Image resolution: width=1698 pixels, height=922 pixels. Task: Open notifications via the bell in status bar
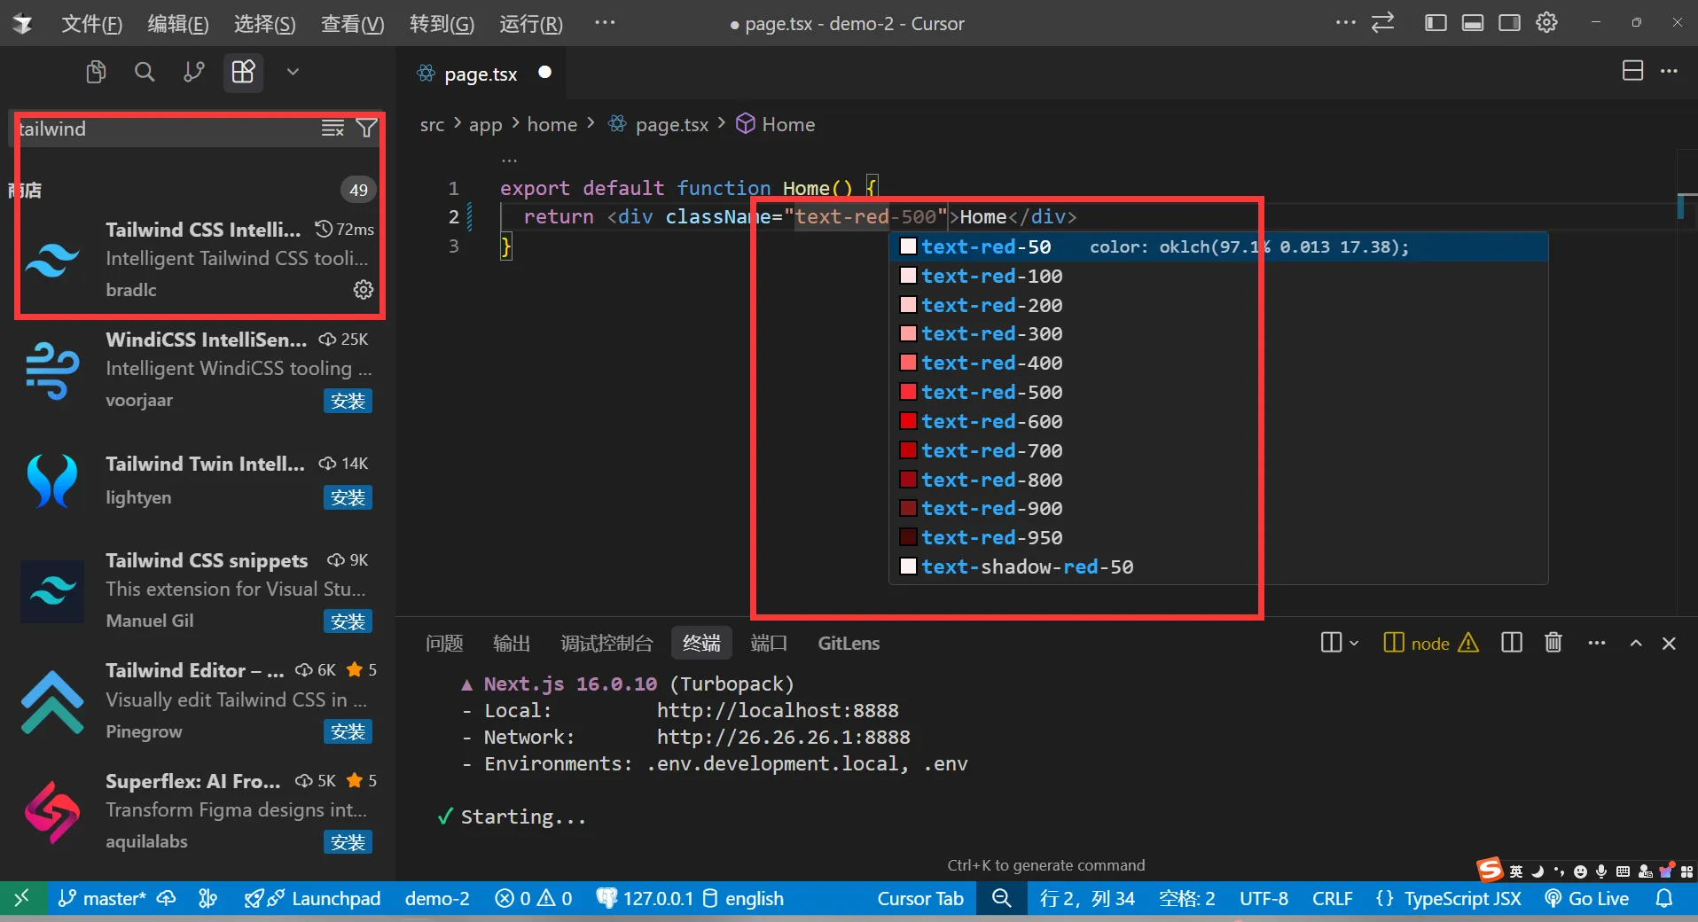[1664, 899]
